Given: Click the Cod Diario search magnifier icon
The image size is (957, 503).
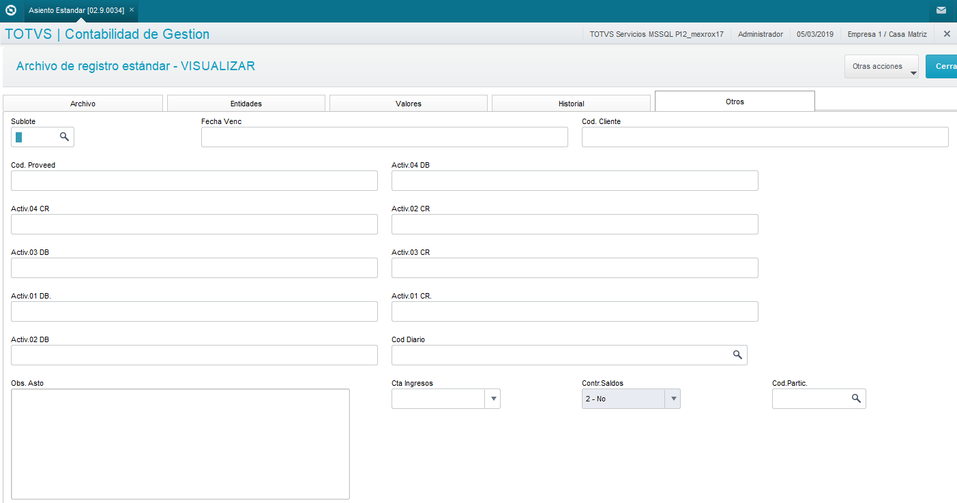Looking at the screenshot, I should [x=737, y=355].
